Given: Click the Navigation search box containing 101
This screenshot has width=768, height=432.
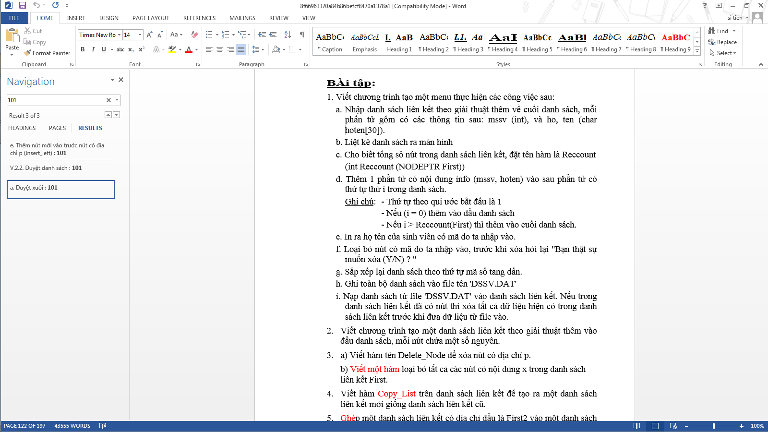Looking at the screenshot, I should [55, 100].
